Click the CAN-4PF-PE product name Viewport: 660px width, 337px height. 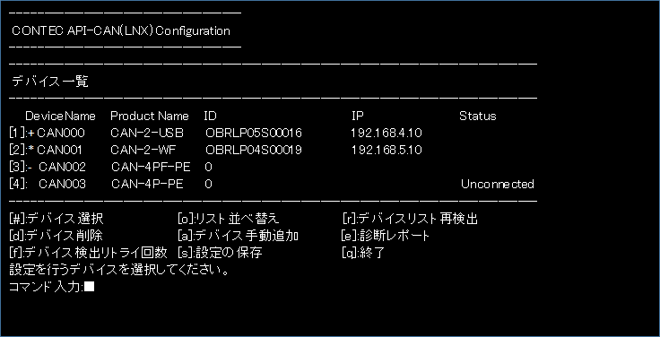151,167
